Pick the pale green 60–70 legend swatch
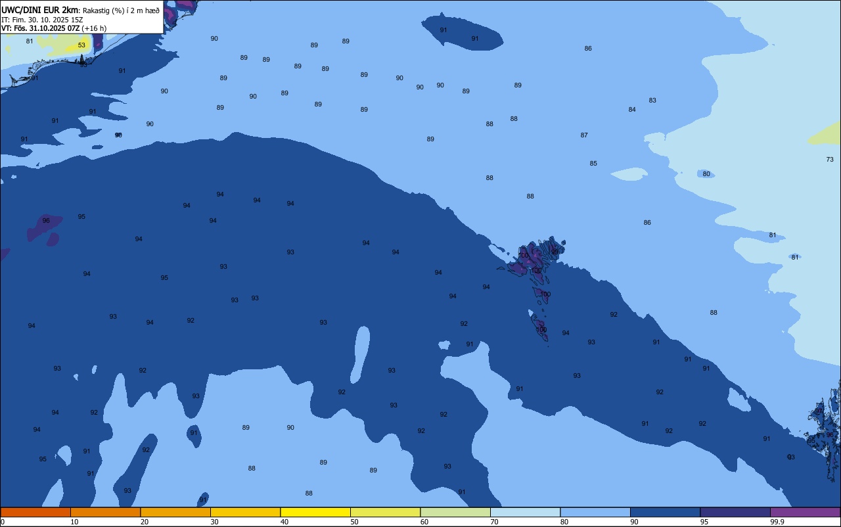This screenshot has height=527, width=841. (x=455, y=512)
